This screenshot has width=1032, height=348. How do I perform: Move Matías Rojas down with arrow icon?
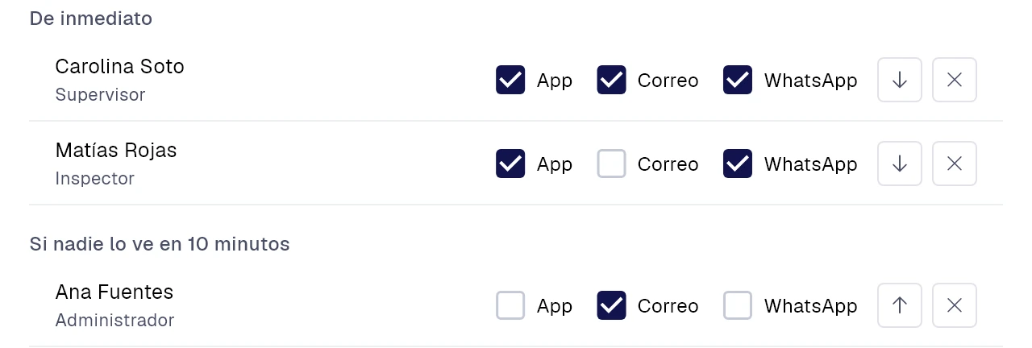click(x=900, y=164)
